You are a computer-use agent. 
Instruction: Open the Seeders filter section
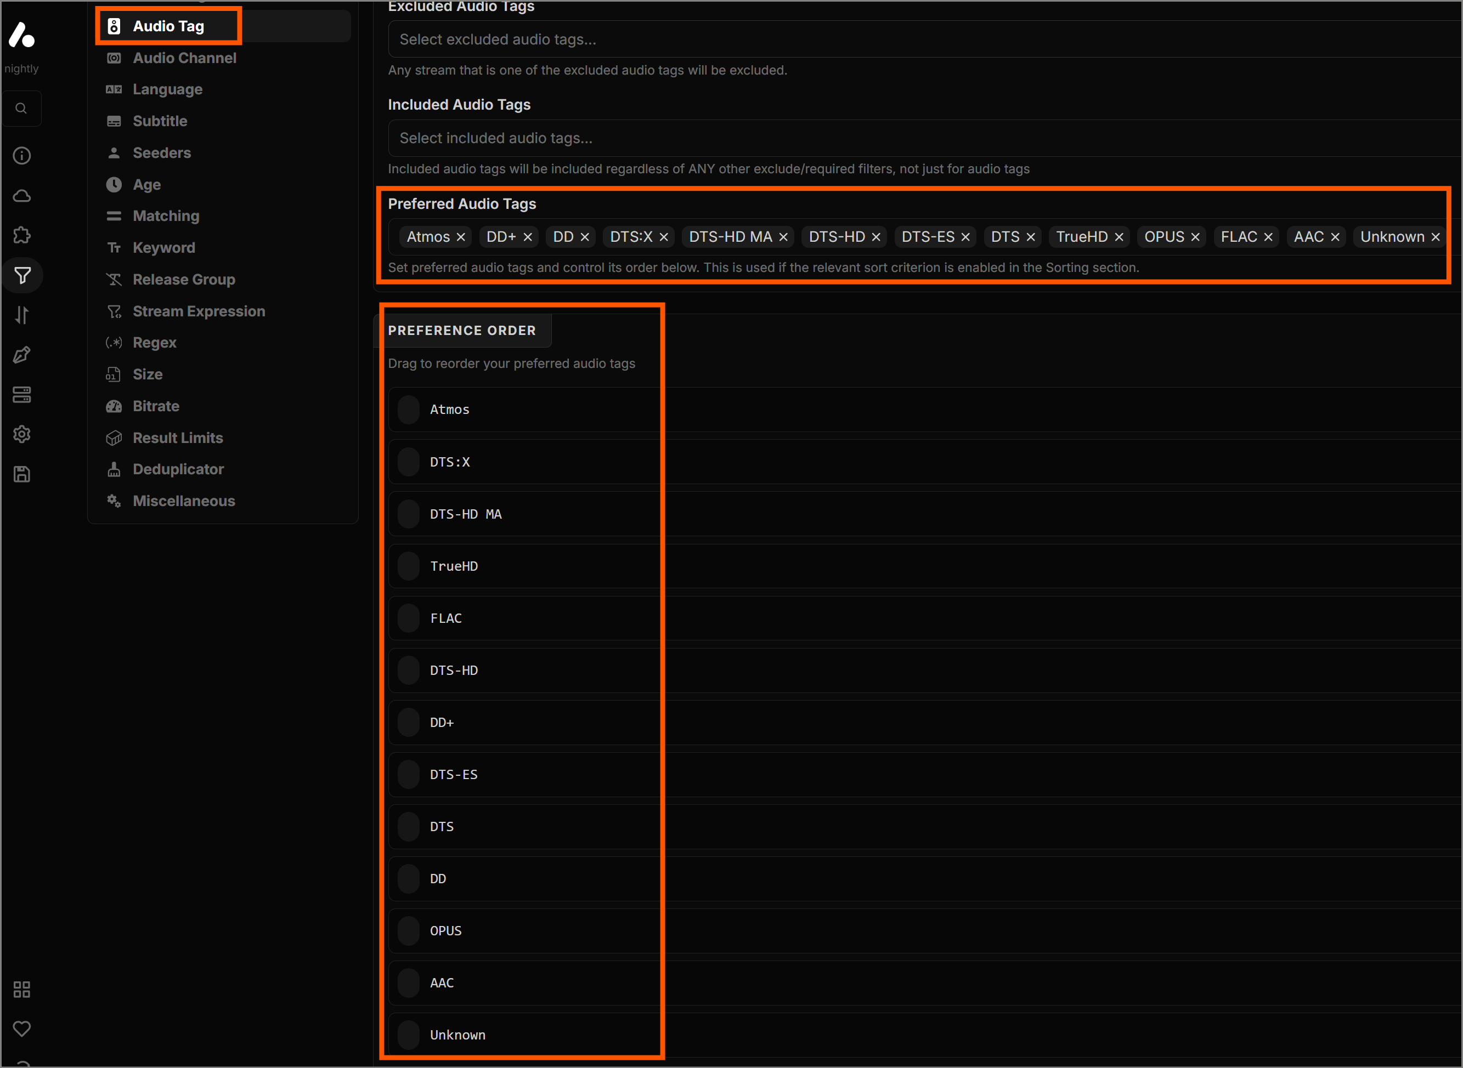[224, 152]
